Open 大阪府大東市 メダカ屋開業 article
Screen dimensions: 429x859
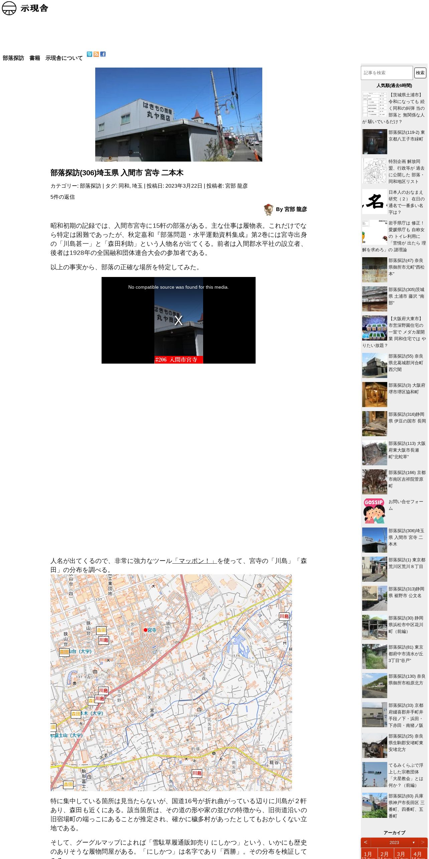point(394,332)
